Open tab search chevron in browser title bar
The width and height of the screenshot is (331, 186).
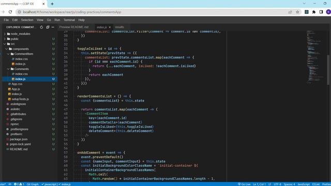point(304,4)
